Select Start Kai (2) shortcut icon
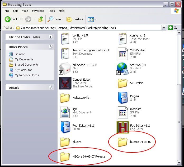This screenshot has width=184, height=167. point(122,68)
